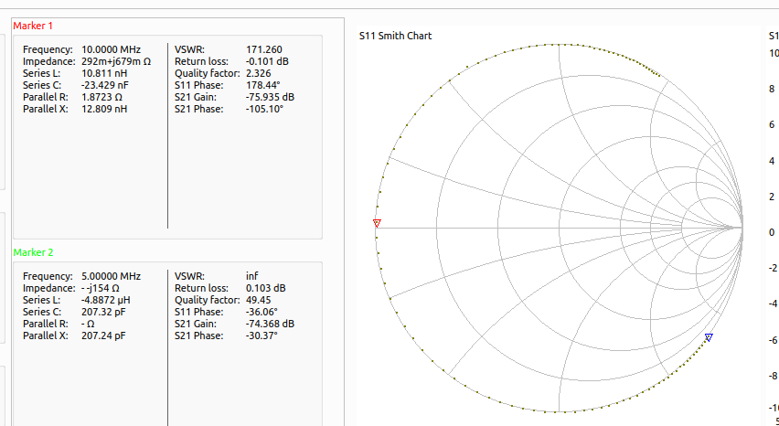Click Marker 1 impedance value 292m+j679m Ω
The width and height of the screenshot is (779, 426).
coord(116,61)
